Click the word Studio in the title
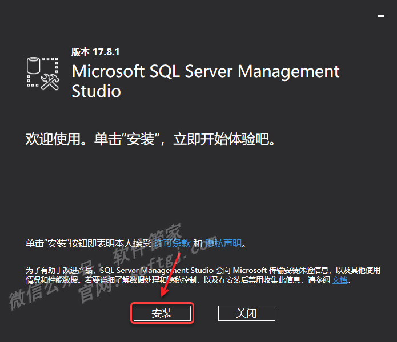The image size is (397, 342). pos(96,91)
